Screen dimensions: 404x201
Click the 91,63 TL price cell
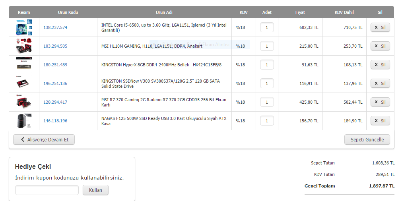310,65
